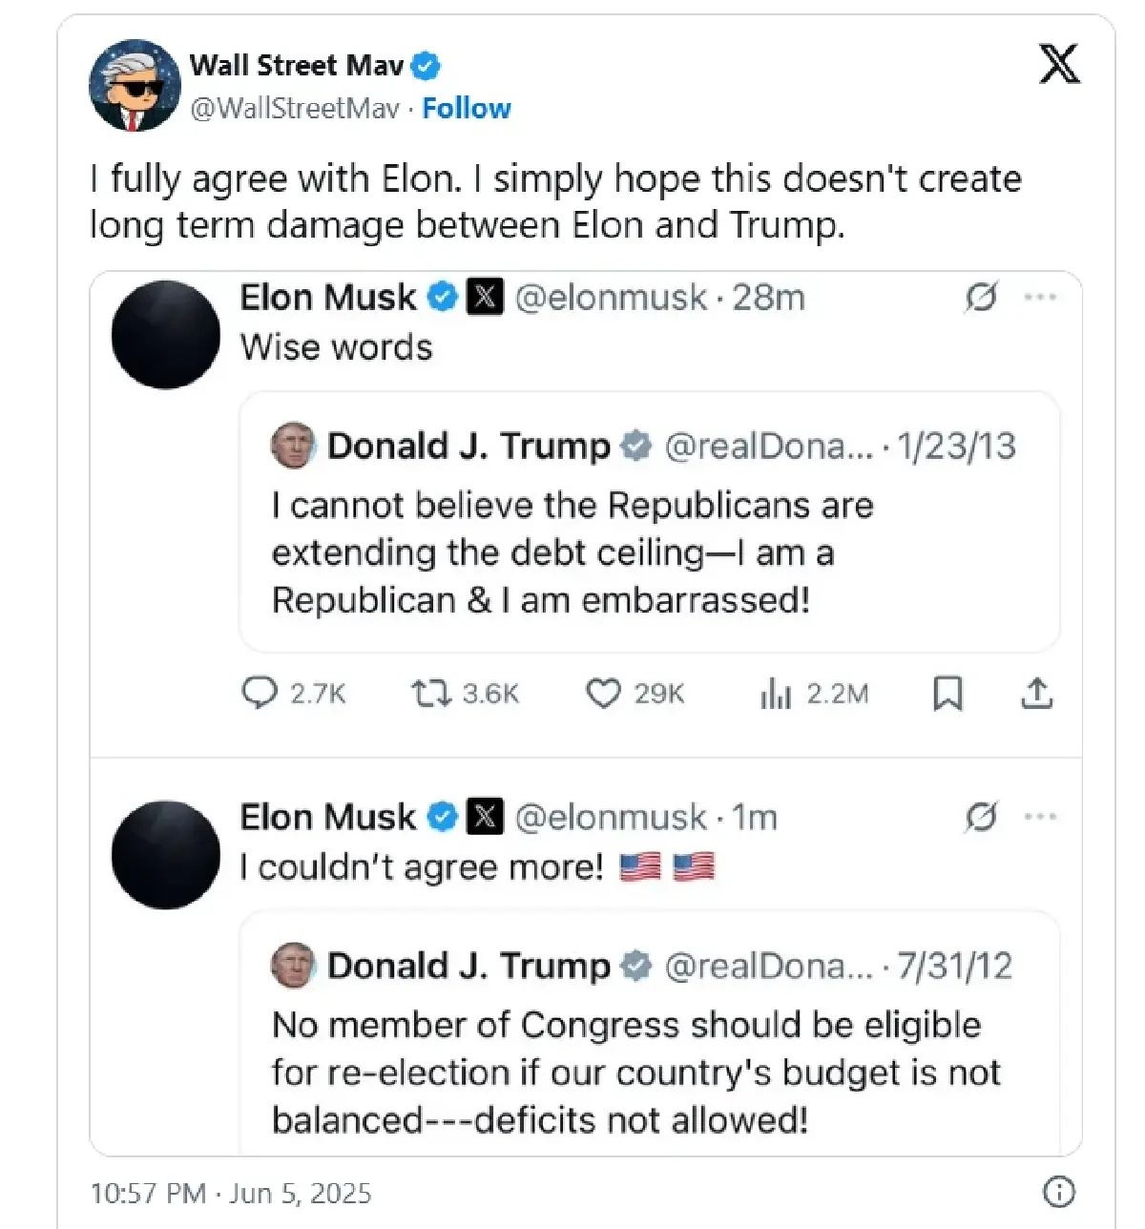This screenshot has height=1229, width=1145.
Task: Click the tweet info icon at bottom right
Action: click(1059, 1192)
